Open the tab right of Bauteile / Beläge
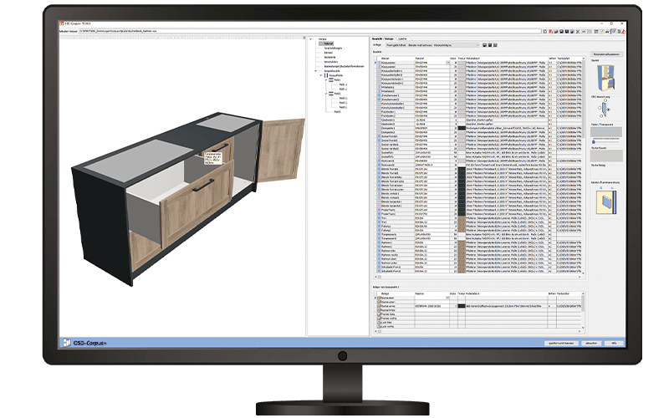 (402, 38)
